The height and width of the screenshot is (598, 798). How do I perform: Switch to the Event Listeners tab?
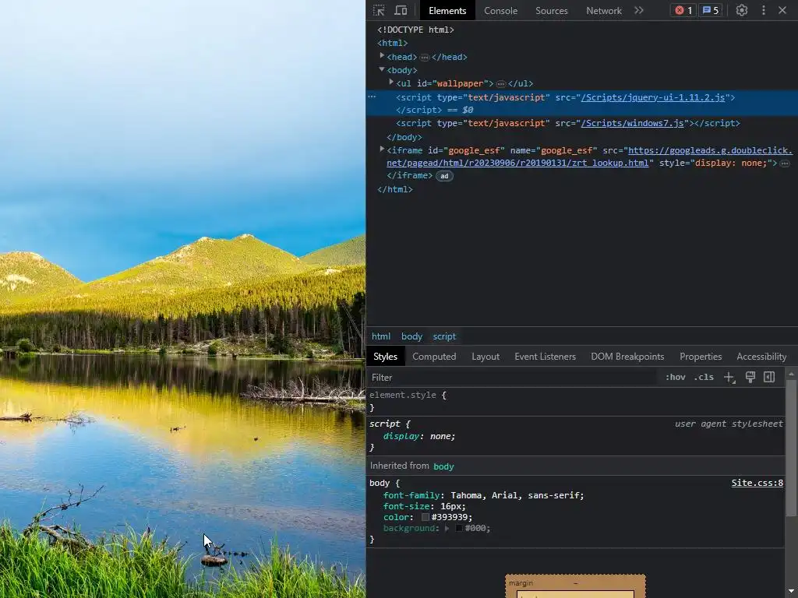pyautogui.click(x=545, y=357)
